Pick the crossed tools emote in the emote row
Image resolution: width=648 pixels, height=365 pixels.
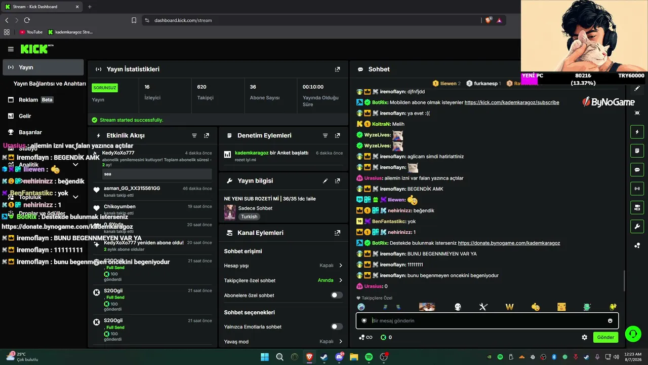click(x=483, y=307)
